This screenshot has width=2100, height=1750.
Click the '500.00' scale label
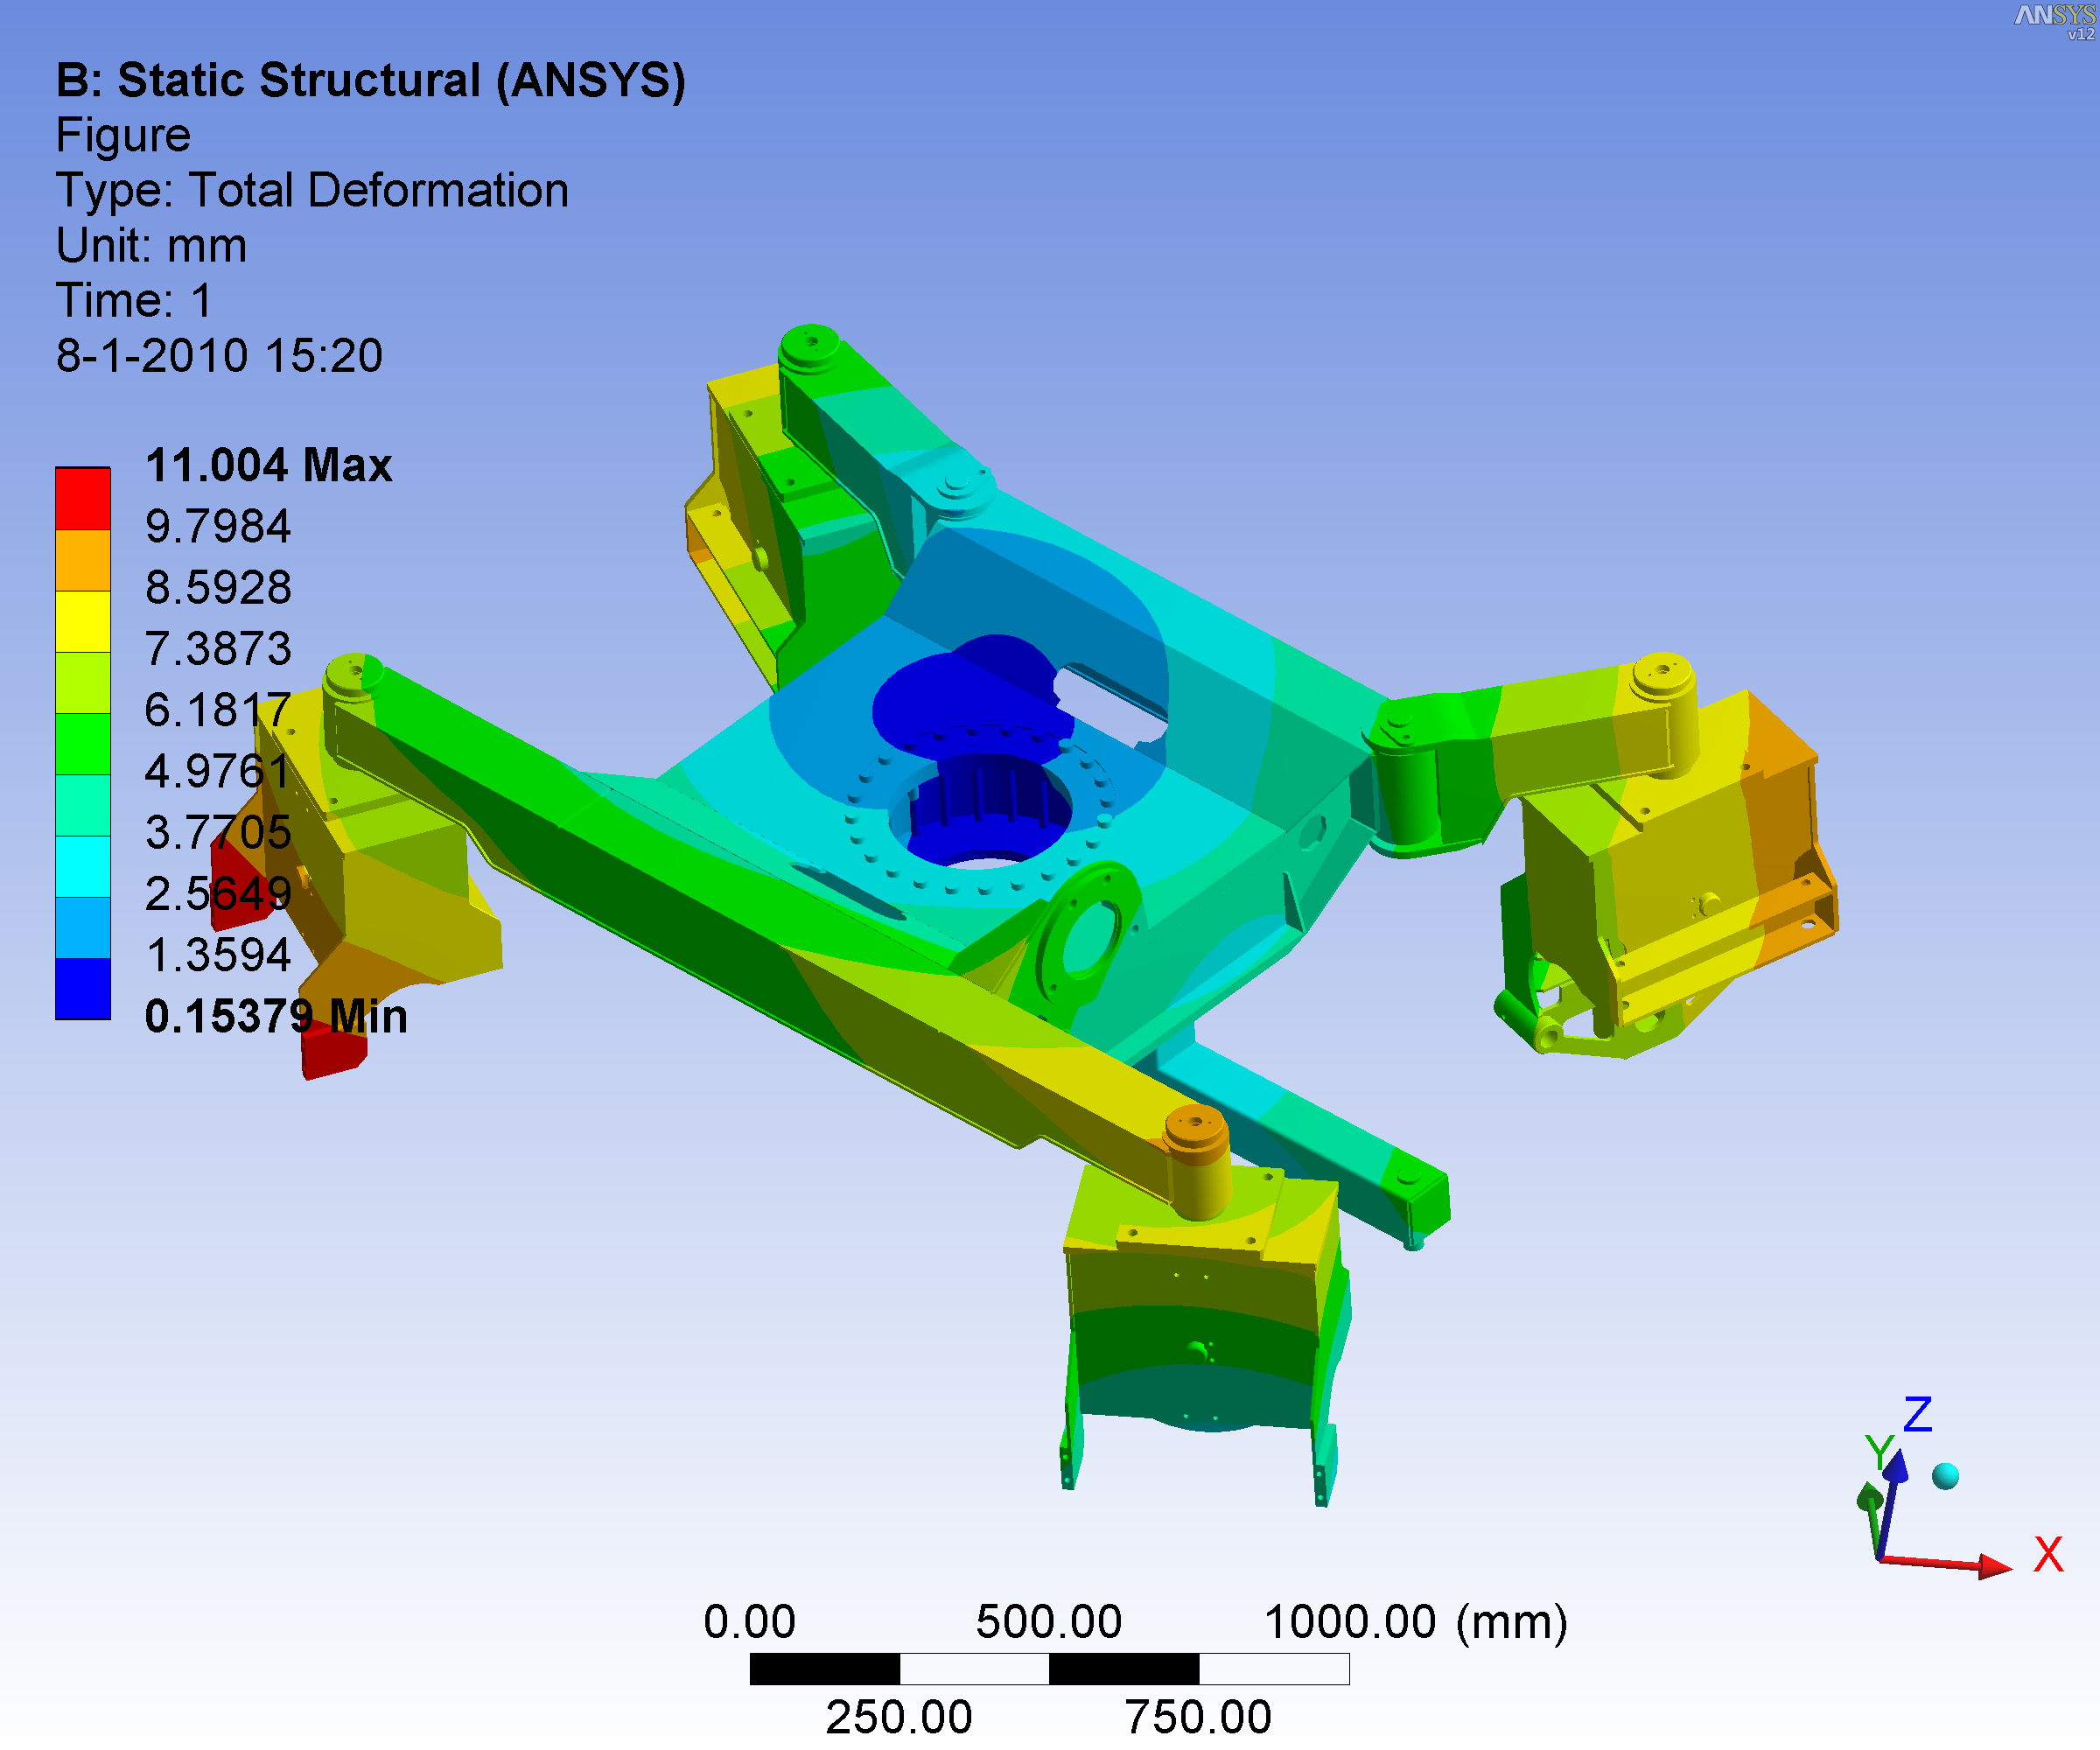(1049, 1621)
